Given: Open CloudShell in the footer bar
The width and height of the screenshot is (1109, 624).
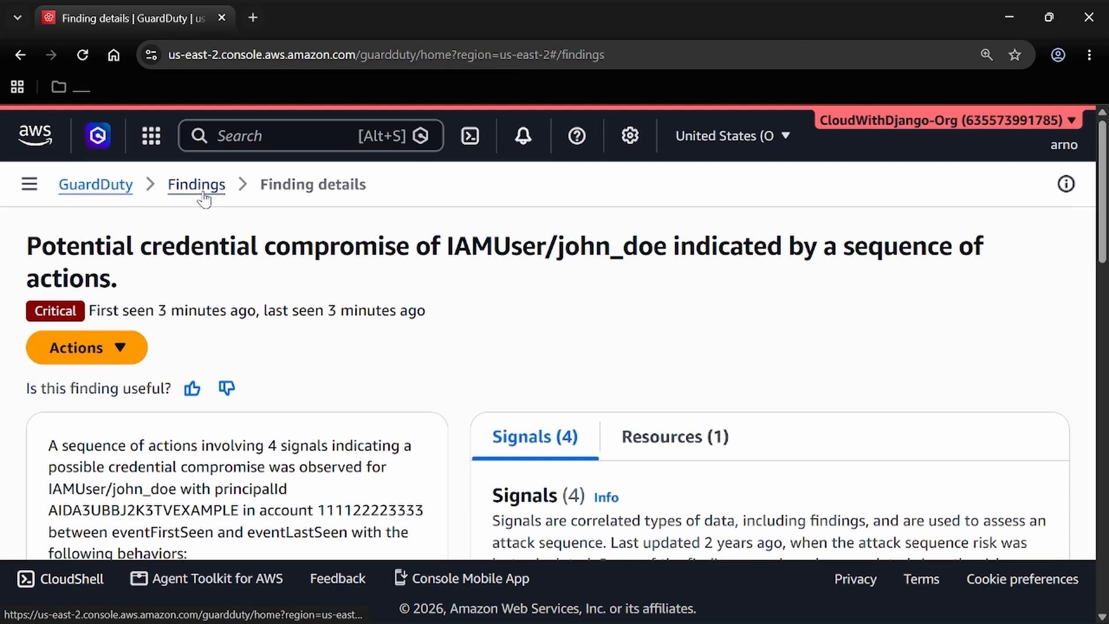Looking at the screenshot, I should pos(61,579).
